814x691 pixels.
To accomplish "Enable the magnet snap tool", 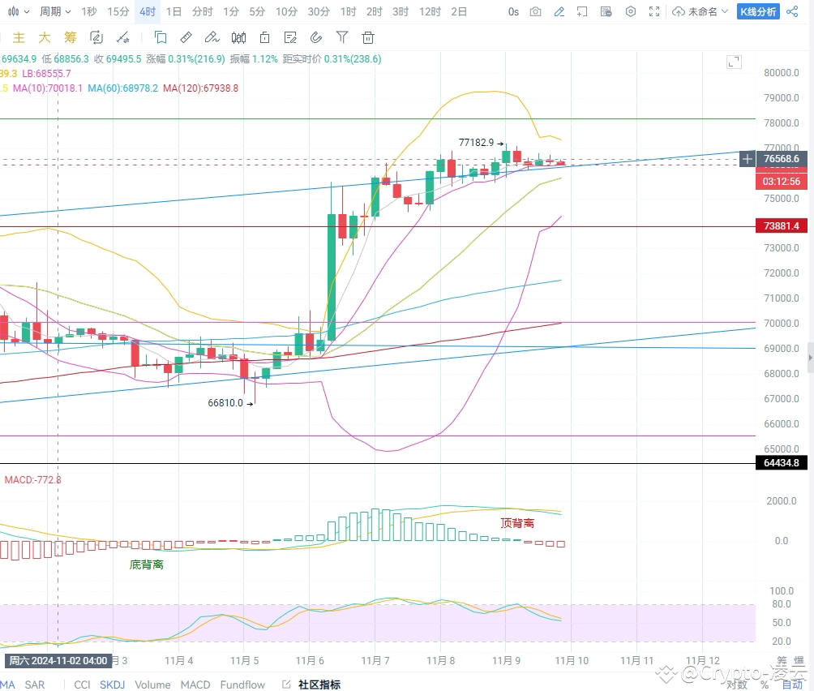I will [x=316, y=37].
